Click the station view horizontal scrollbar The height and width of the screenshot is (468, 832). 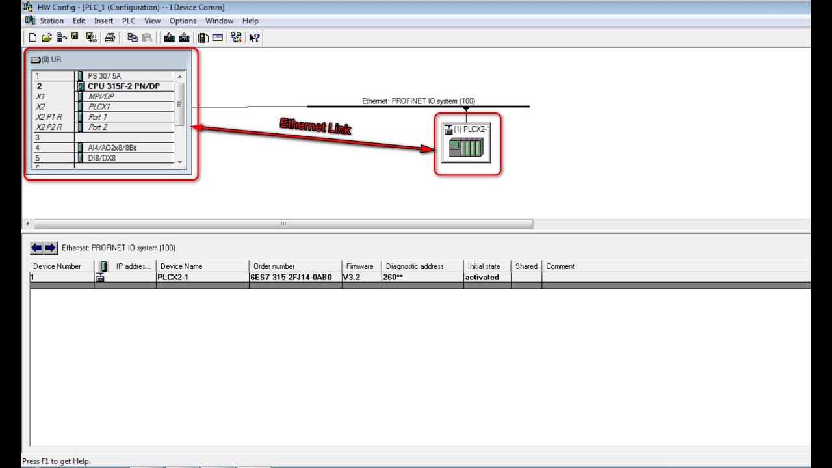click(283, 224)
